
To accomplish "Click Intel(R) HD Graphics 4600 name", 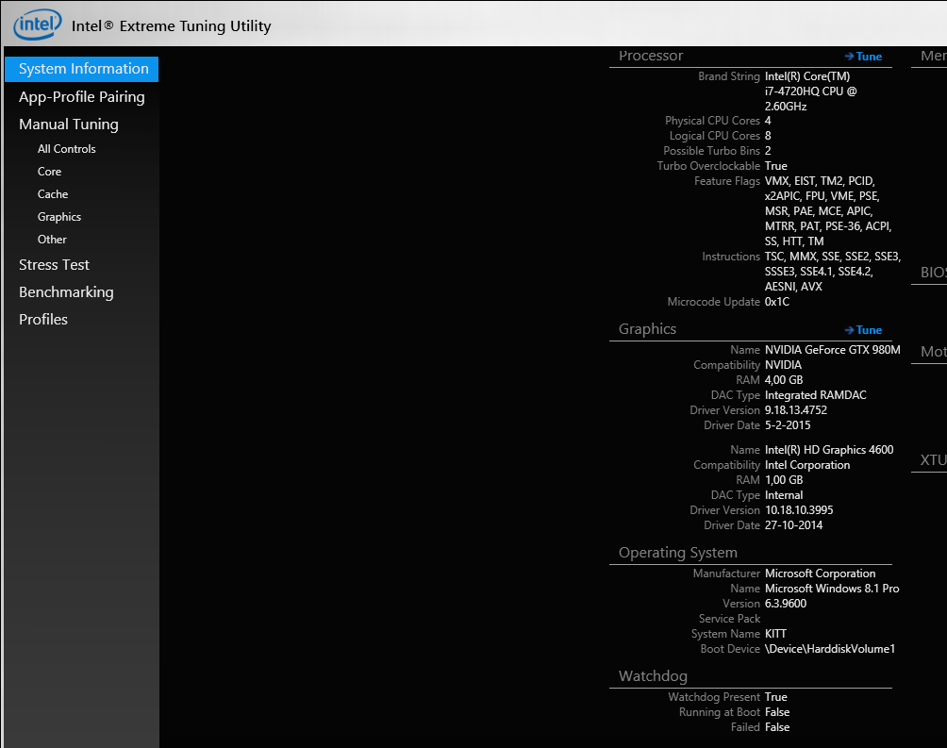I will pyautogui.click(x=829, y=450).
